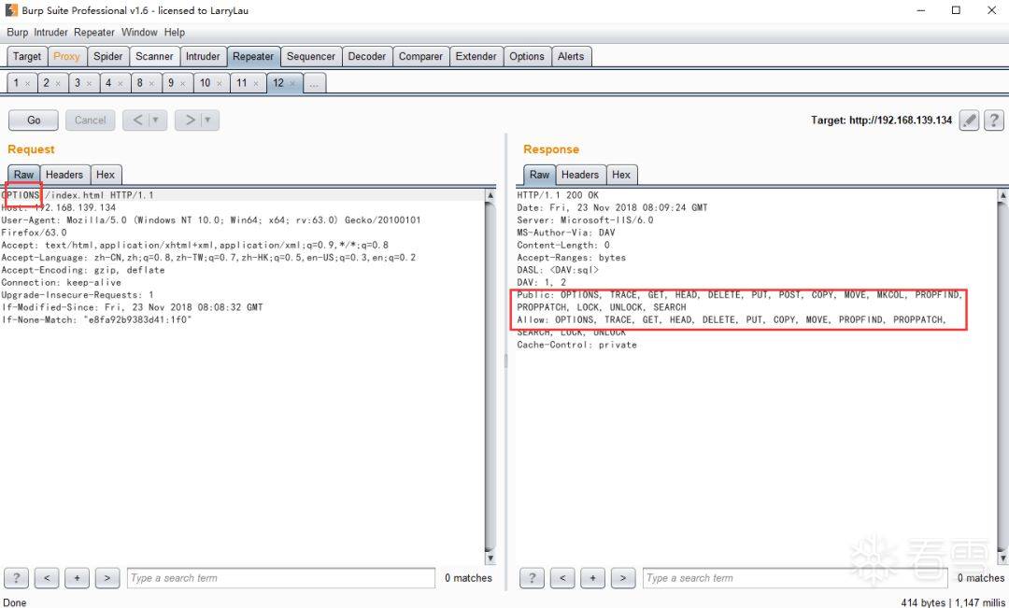Close Repeater tab 4 with its x
The width and height of the screenshot is (1009, 608).
pos(120,84)
